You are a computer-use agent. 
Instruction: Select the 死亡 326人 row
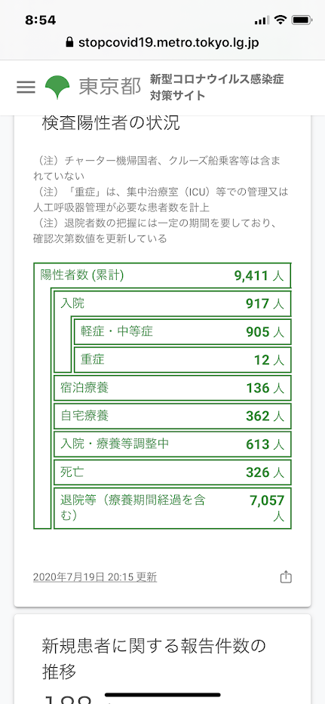173,472
